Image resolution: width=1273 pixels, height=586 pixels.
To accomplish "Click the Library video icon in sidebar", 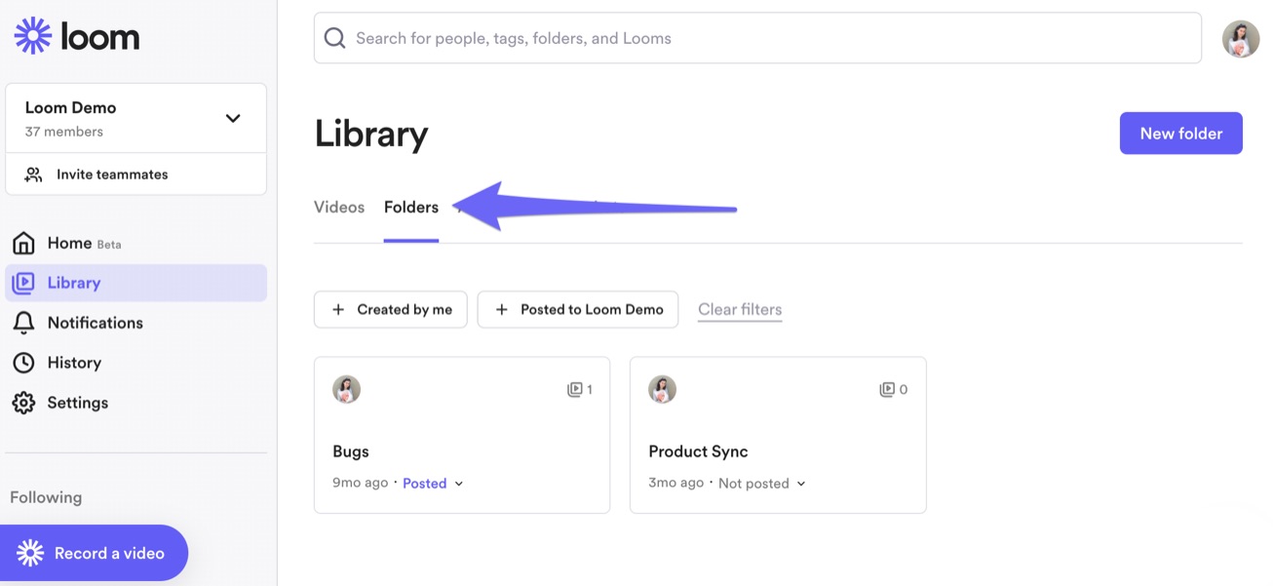I will click(23, 283).
